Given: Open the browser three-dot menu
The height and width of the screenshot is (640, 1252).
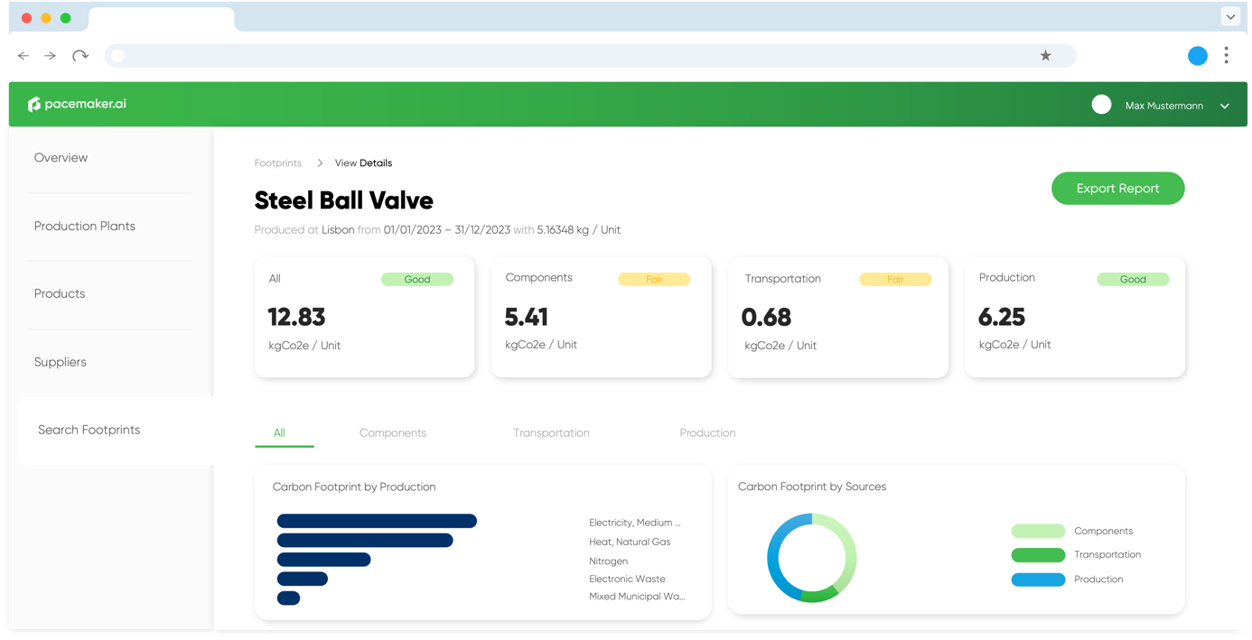Looking at the screenshot, I should (x=1226, y=56).
